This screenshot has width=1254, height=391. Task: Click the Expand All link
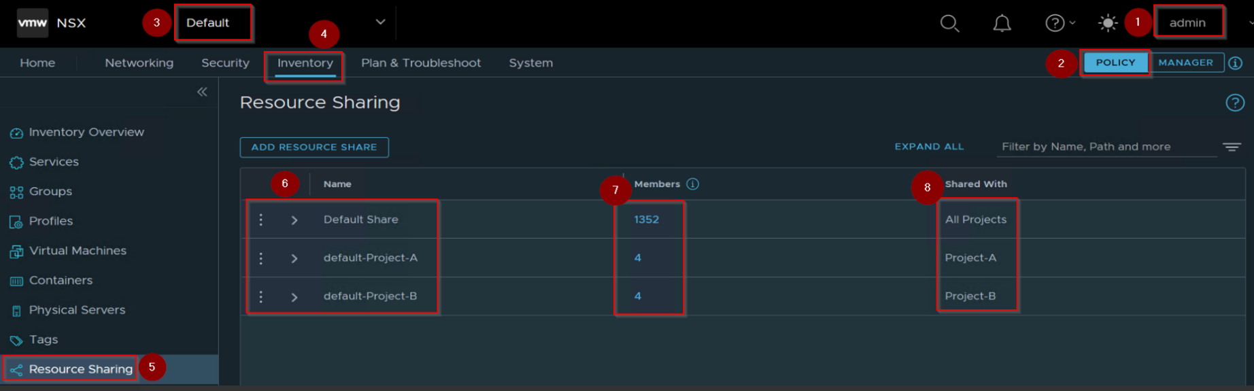tap(929, 147)
